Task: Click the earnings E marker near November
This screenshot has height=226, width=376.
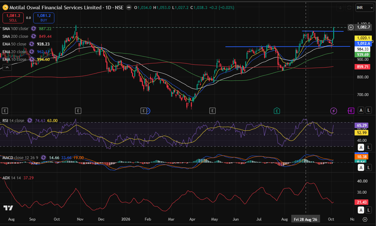Action: (78, 111)
